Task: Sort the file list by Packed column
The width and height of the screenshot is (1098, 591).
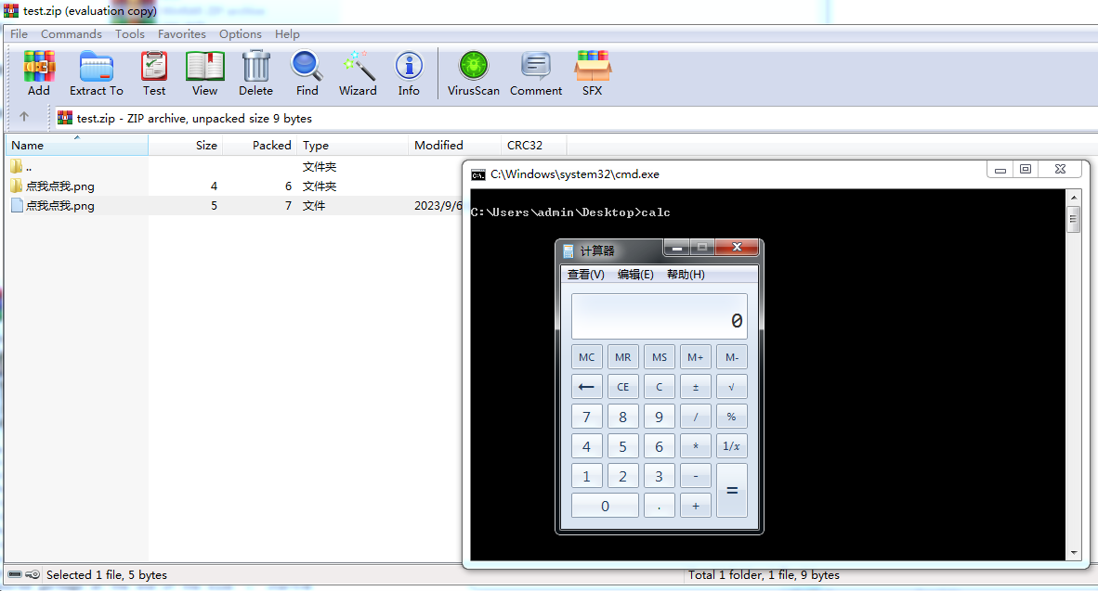Action: point(271,146)
